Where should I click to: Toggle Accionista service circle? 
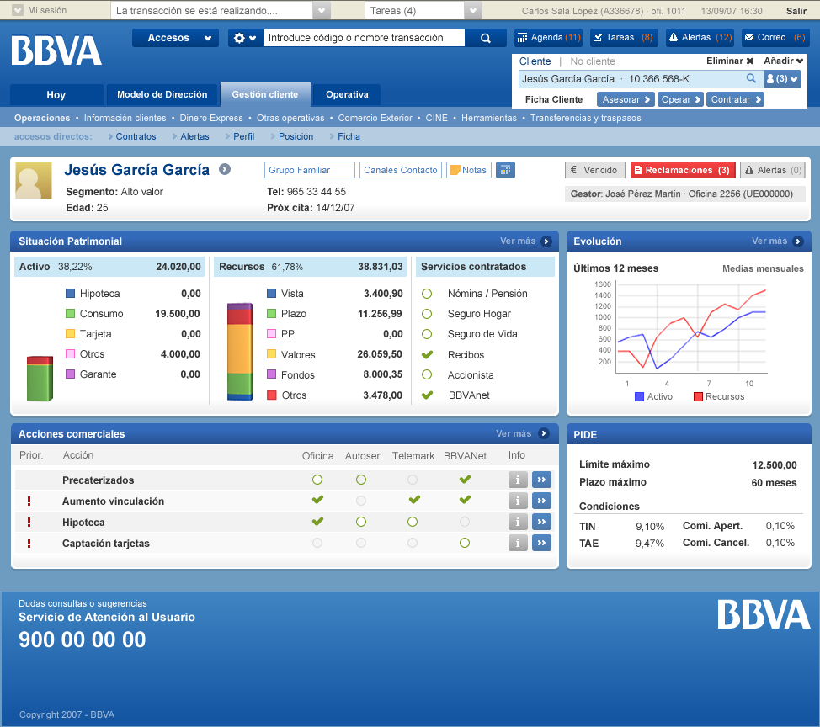tap(427, 374)
